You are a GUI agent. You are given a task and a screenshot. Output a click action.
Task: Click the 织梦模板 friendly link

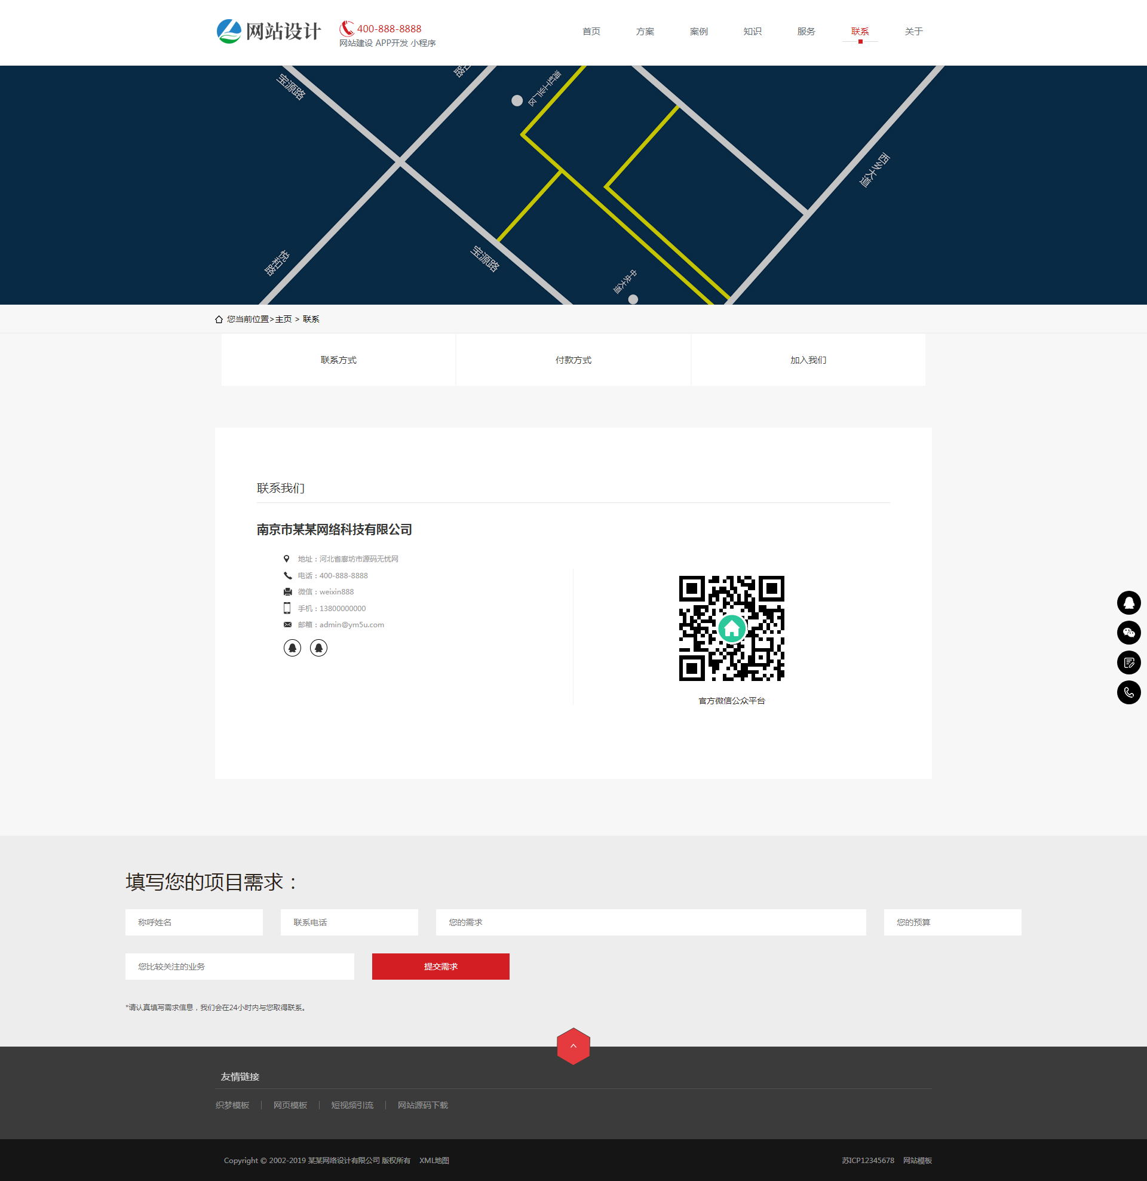232,1105
